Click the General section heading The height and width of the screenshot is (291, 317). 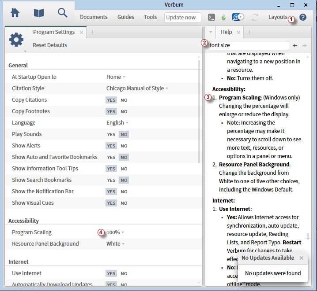click(18, 66)
